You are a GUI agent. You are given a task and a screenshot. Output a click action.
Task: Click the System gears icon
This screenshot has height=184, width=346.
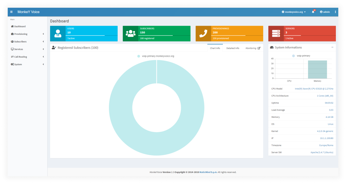[12, 64]
